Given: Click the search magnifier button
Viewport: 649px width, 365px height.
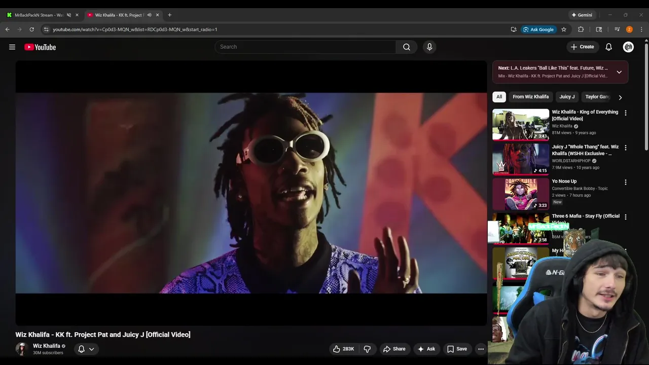Looking at the screenshot, I should pos(407,47).
